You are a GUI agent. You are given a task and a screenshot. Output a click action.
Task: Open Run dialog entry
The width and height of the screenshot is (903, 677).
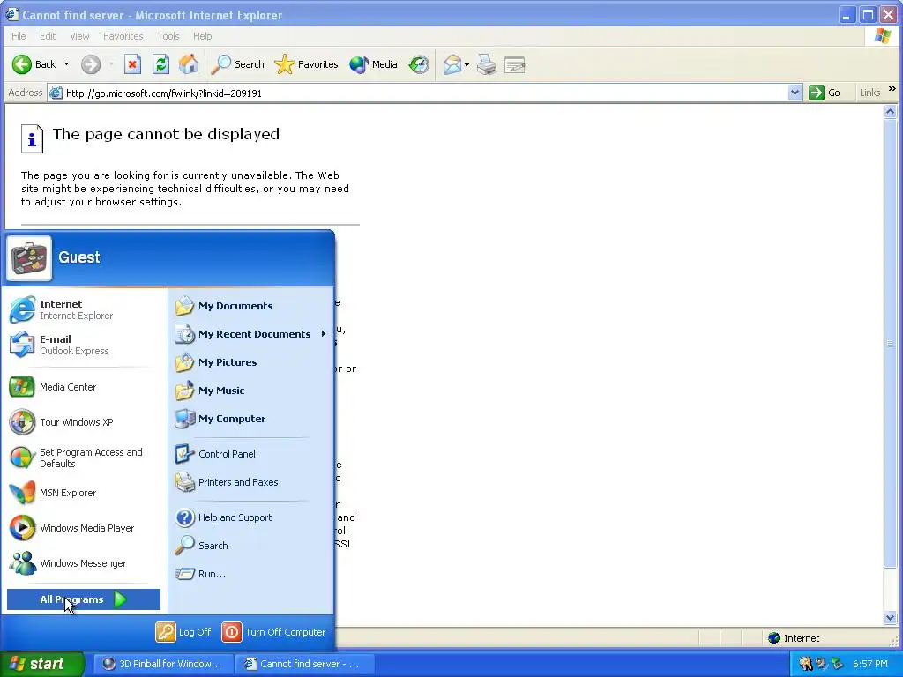tap(250, 573)
